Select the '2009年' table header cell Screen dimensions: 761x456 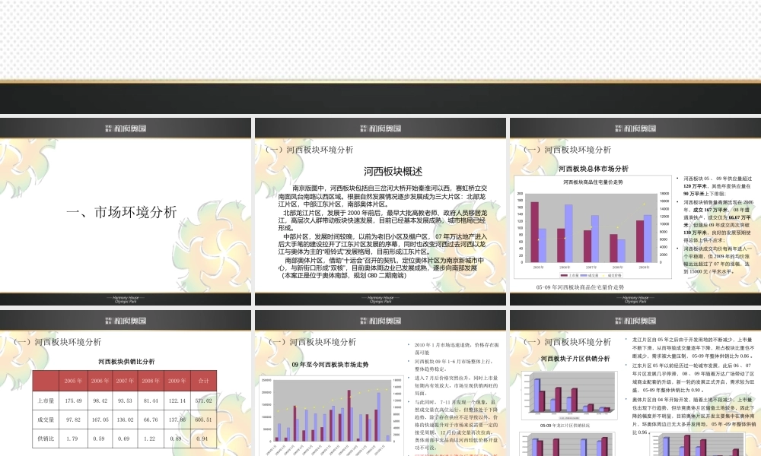(x=177, y=381)
